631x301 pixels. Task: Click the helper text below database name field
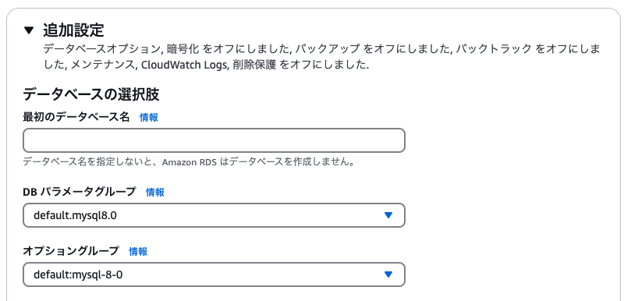pyautogui.click(x=189, y=162)
